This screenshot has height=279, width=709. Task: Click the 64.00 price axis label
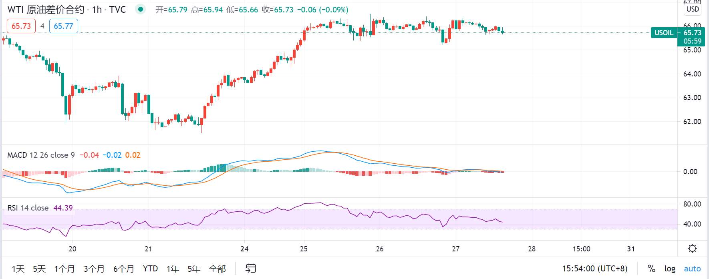click(692, 74)
